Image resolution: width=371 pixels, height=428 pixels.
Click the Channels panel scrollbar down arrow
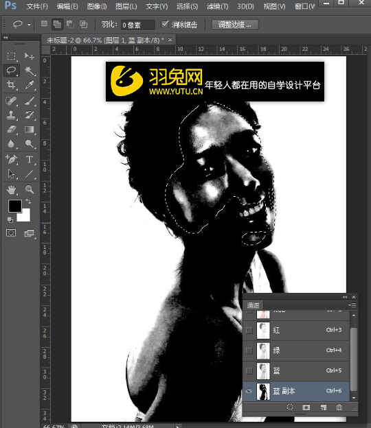pyautogui.click(x=354, y=398)
